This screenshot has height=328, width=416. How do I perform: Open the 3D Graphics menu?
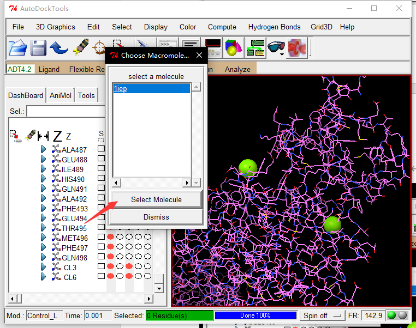[x=56, y=27]
